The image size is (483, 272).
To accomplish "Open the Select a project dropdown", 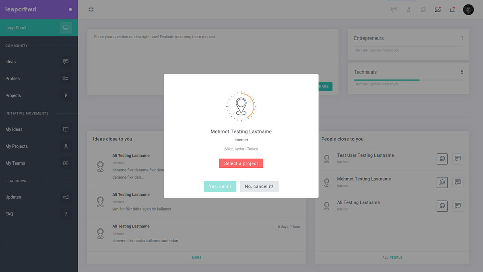I will click(x=241, y=163).
